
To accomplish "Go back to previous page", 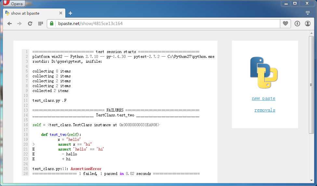I will click(9, 24).
